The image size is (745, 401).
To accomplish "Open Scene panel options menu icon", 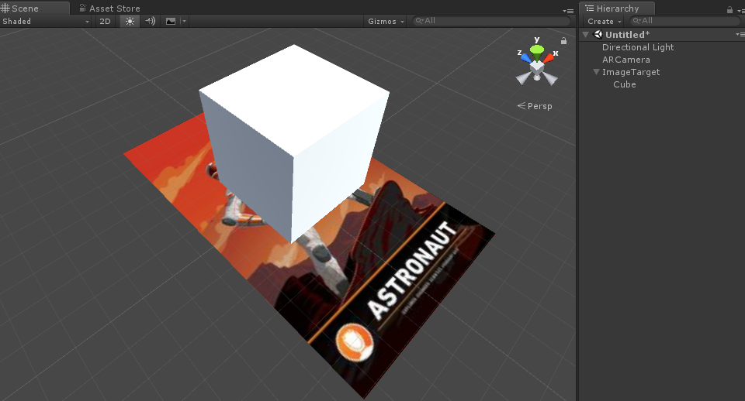I will [568, 10].
